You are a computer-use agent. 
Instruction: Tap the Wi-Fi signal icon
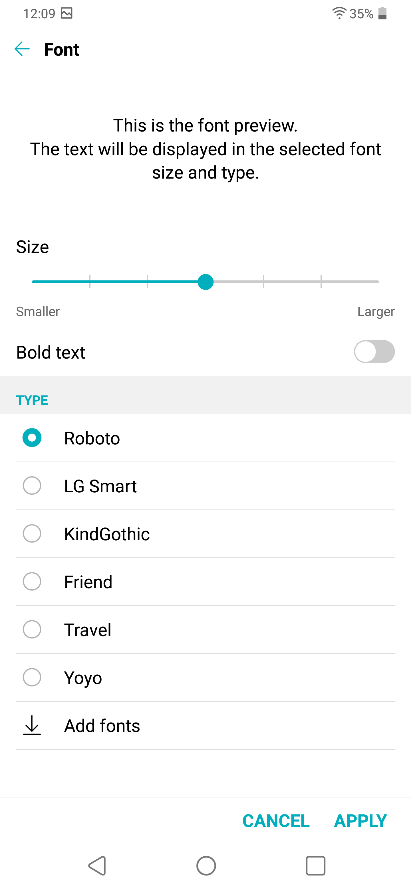coord(339,13)
